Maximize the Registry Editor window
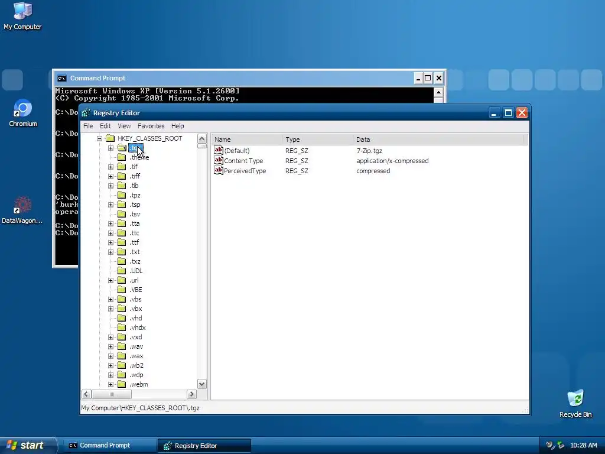This screenshot has width=605, height=454. click(508, 113)
